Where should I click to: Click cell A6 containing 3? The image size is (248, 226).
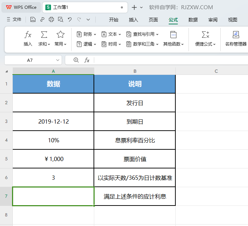[x=53, y=178]
